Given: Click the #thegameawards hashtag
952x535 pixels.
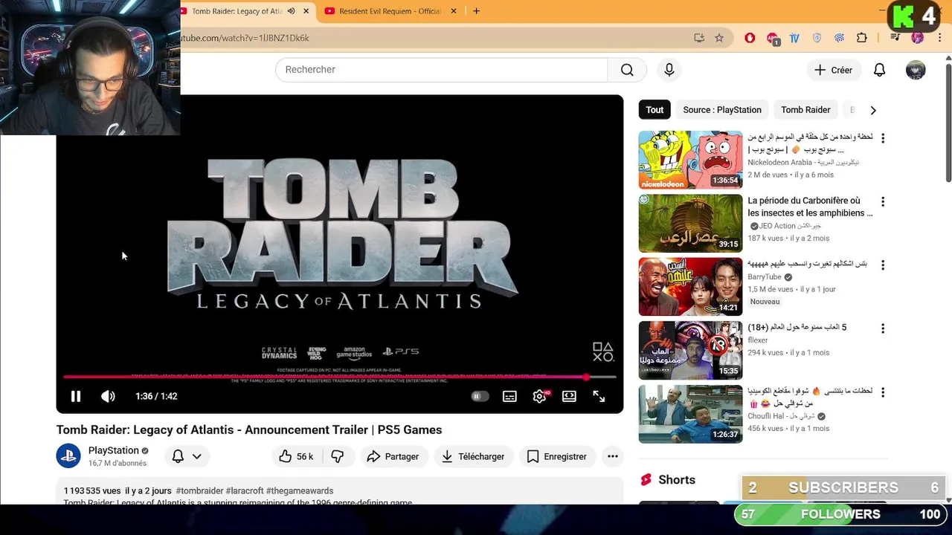Looking at the screenshot, I should [x=300, y=491].
